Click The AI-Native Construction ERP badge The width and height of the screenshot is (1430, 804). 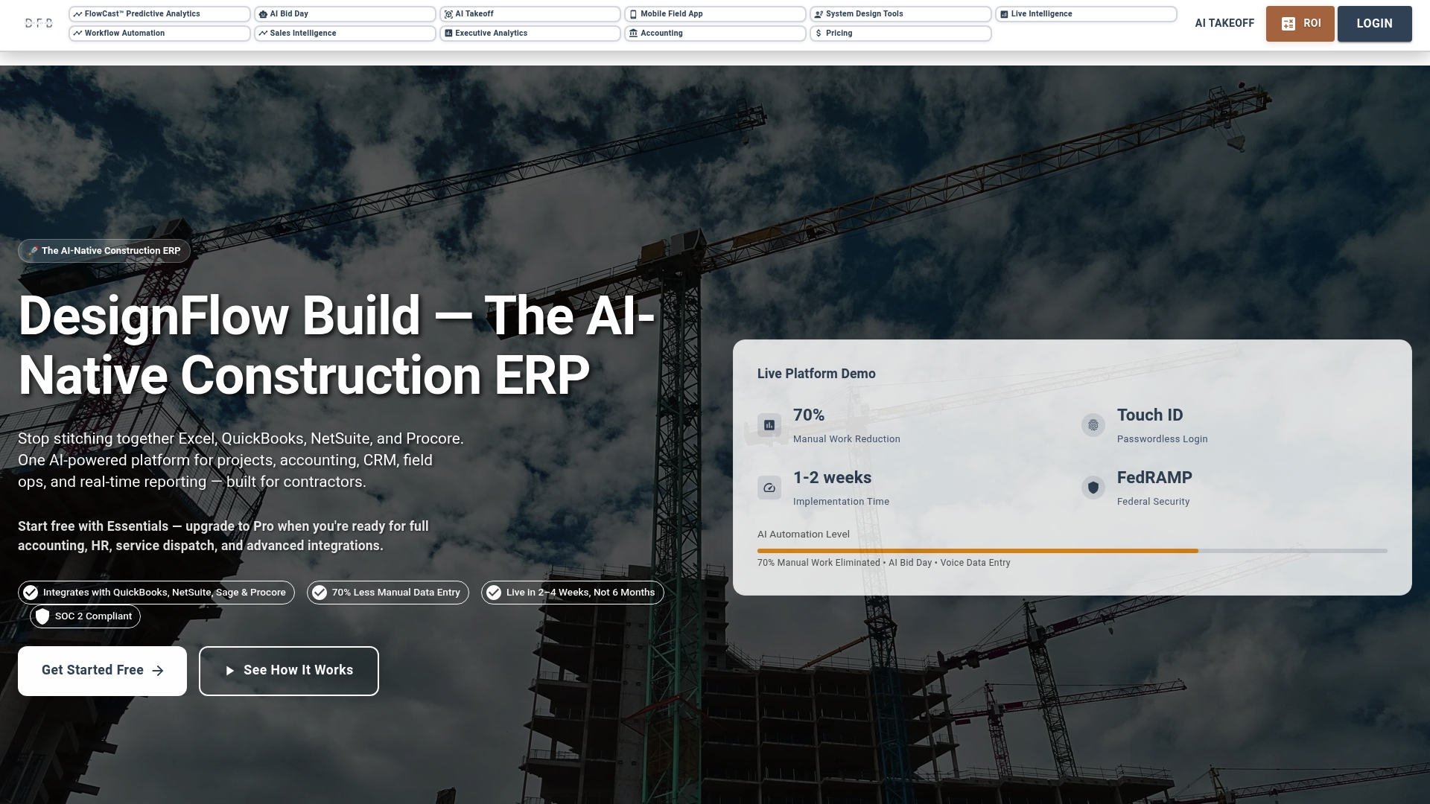pos(104,251)
